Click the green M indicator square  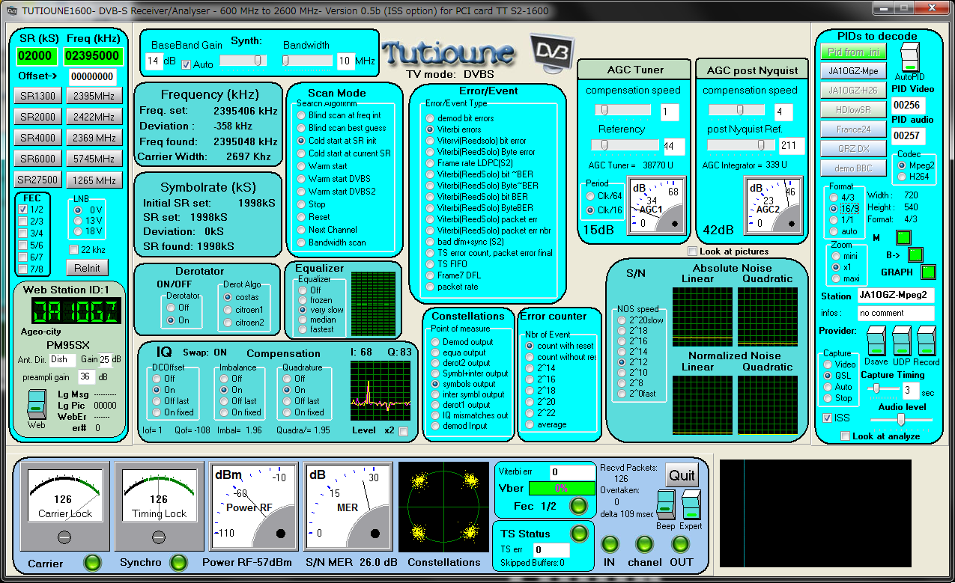pos(904,238)
